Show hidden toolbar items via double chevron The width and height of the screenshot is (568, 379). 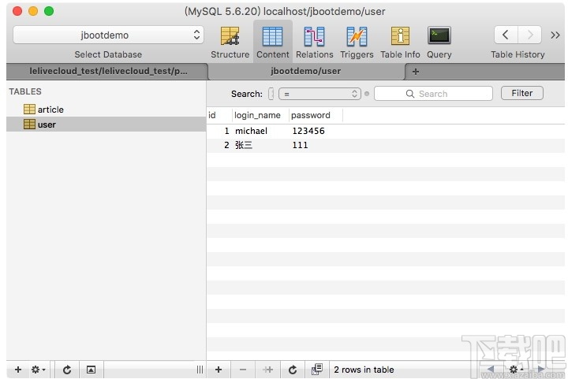click(x=555, y=35)
